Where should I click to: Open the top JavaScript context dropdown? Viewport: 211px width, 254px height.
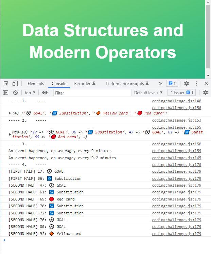pos(30,93)
